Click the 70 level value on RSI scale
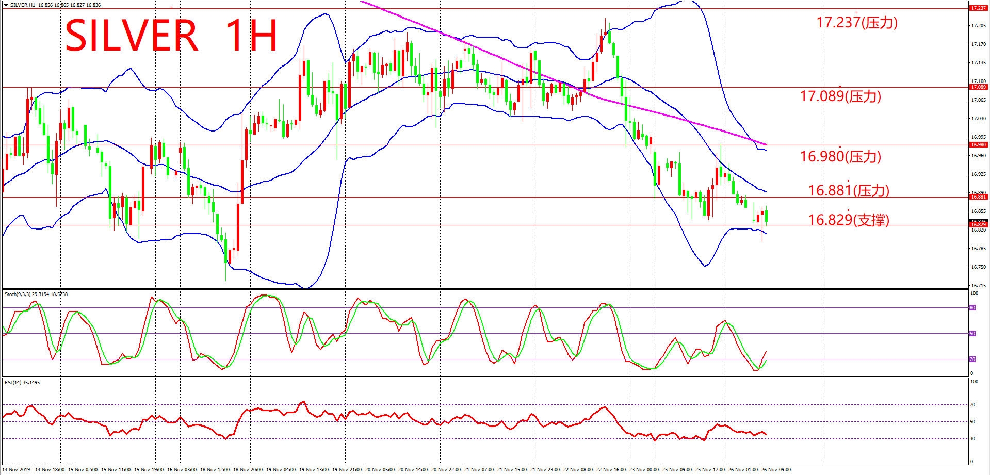990x475 pixels. (x=972, y=405)
